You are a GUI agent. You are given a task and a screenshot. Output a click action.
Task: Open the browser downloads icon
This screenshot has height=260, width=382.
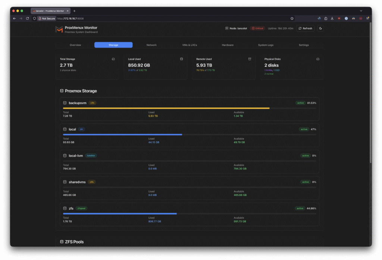pos(332,18)
